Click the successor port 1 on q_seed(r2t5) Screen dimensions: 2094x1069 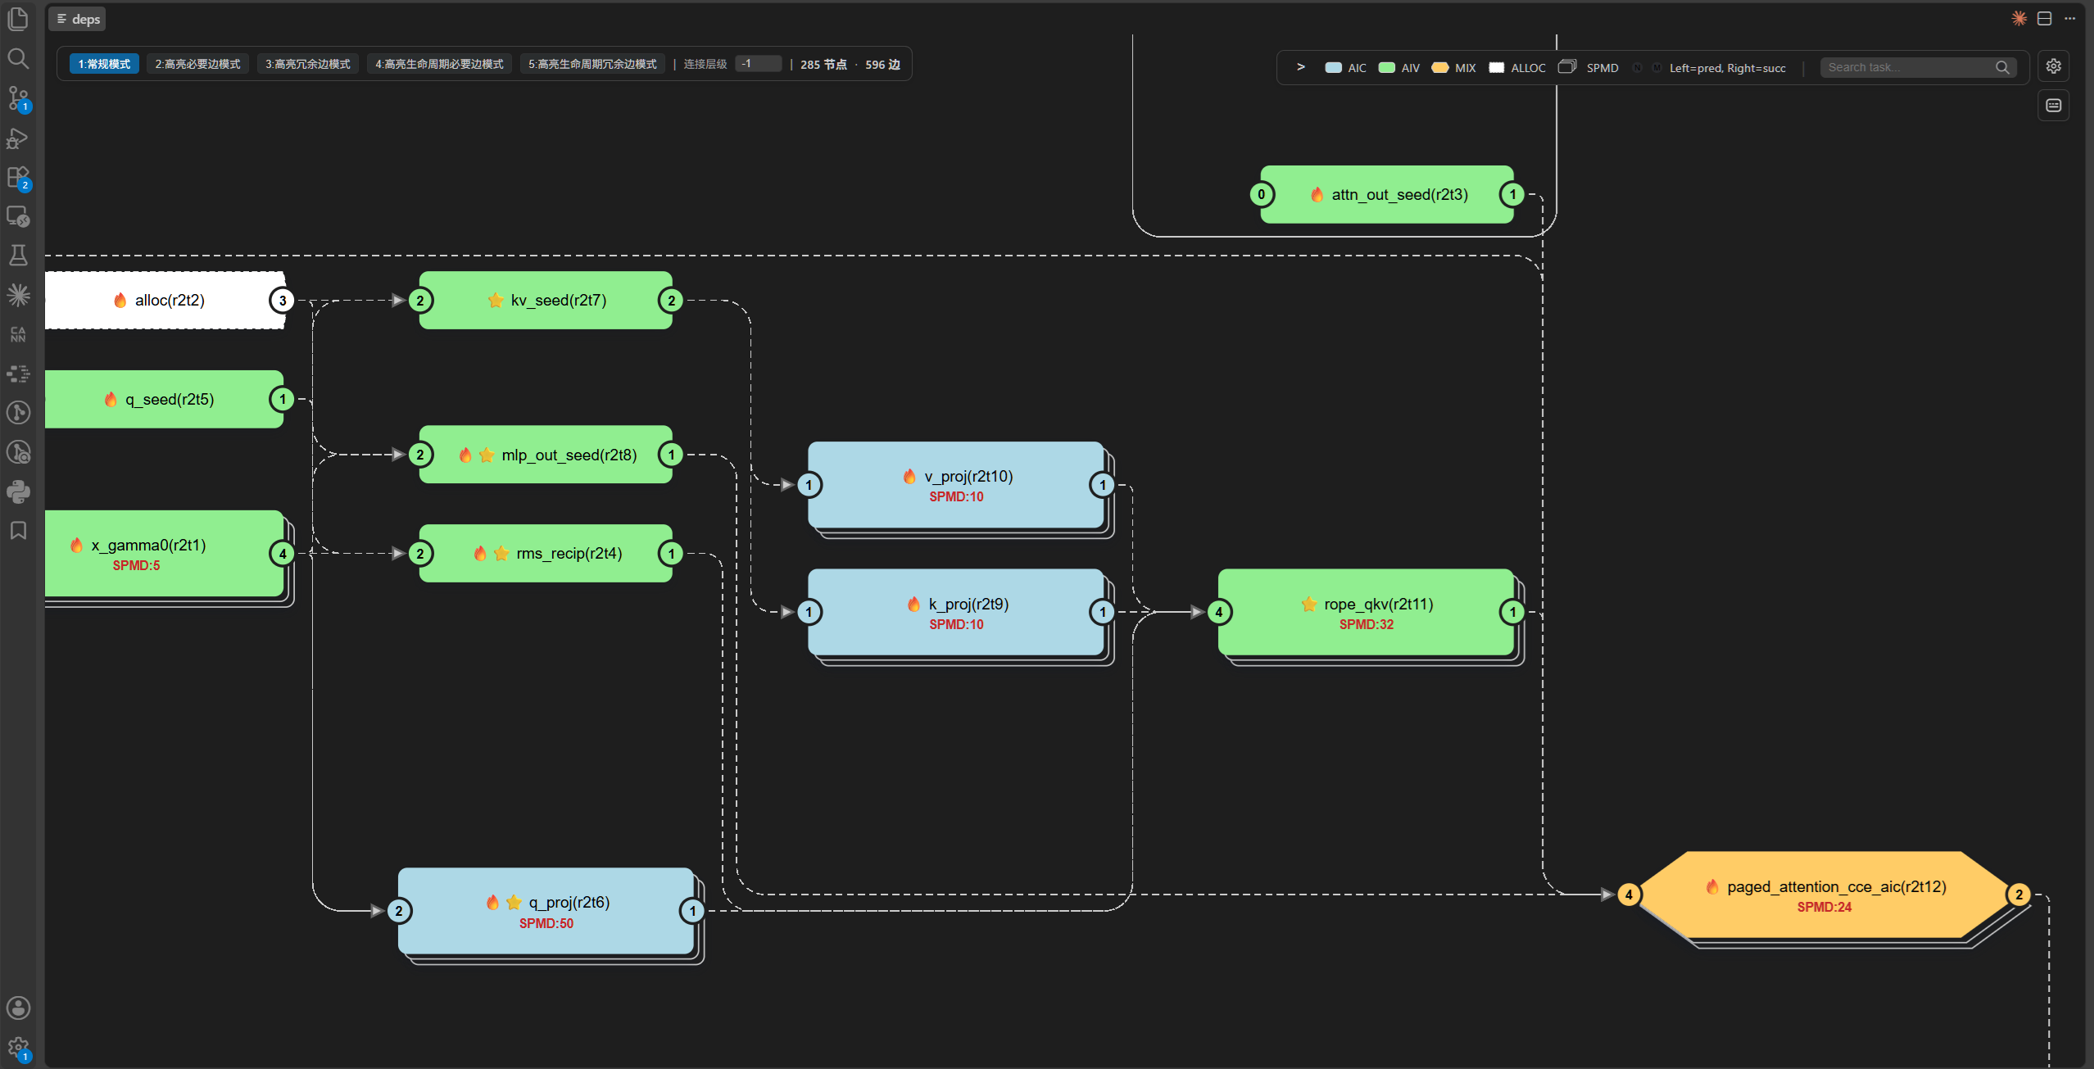(x=283, y=400)
